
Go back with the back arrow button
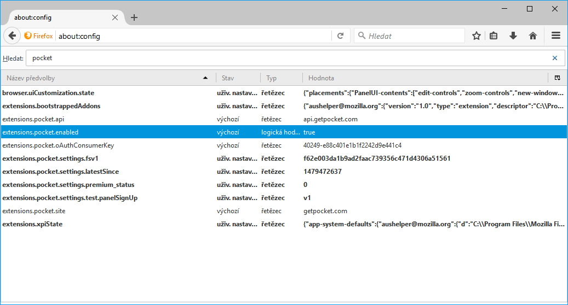12,36
